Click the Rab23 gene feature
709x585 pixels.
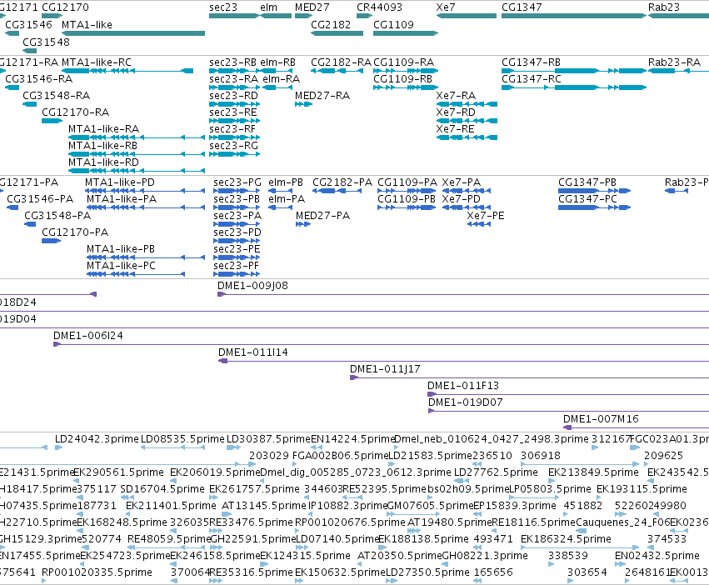(678, 16)
